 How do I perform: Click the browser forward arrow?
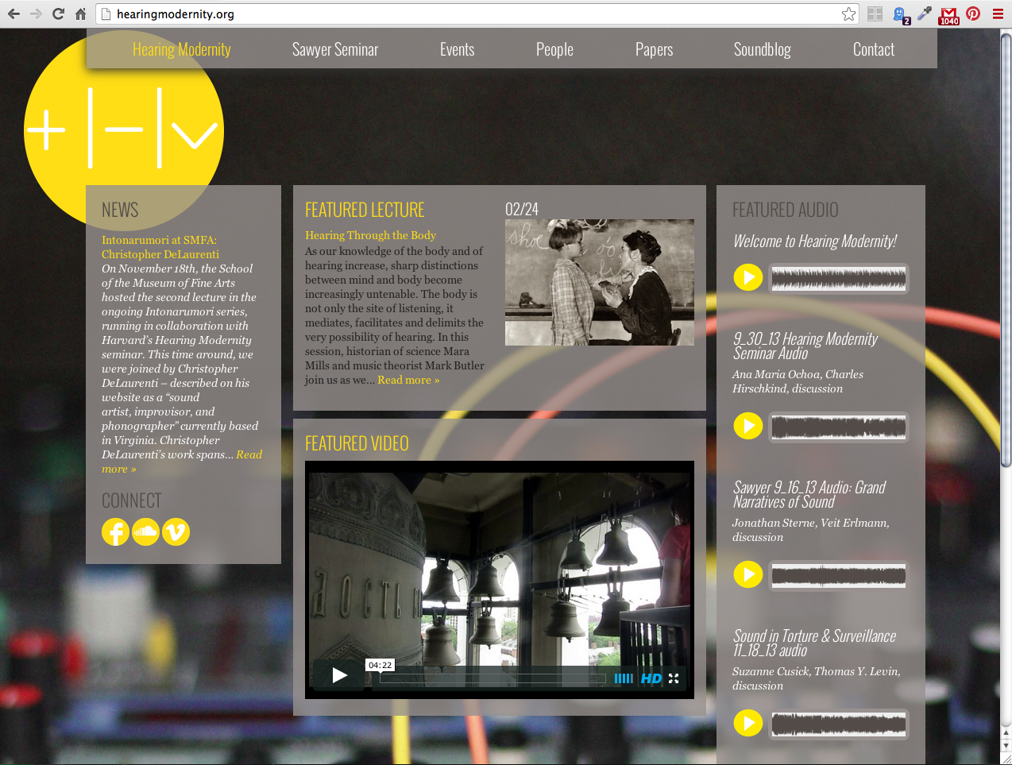point(36,14)
